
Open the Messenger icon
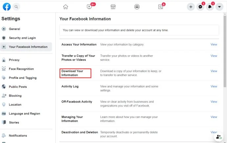point(200,7)
